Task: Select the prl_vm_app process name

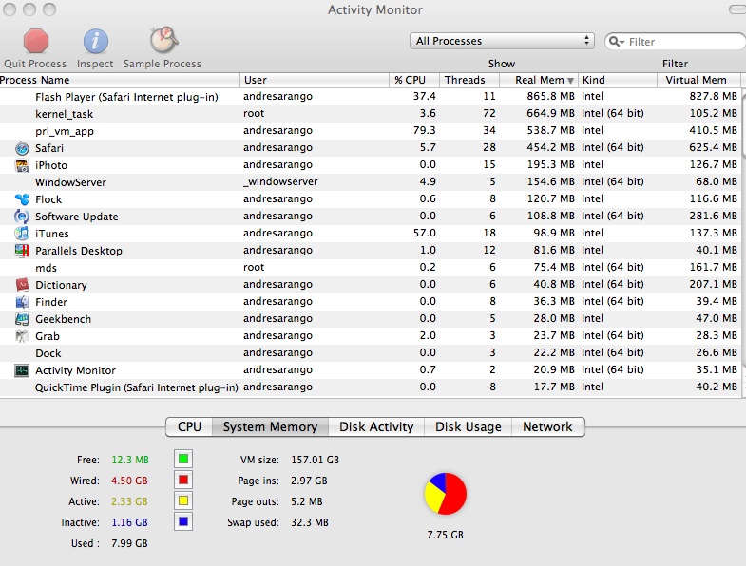Action: 65,131
